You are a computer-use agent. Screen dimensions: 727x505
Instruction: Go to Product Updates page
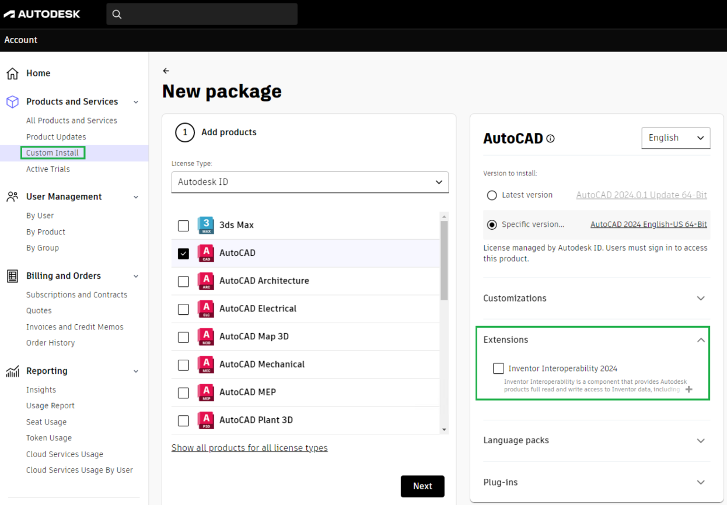click(56, 137)
